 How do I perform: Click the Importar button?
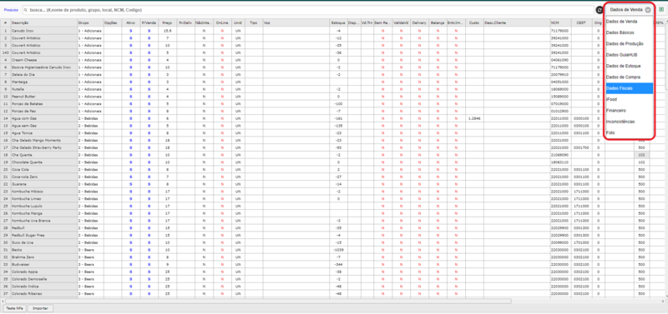pos(40,308)
